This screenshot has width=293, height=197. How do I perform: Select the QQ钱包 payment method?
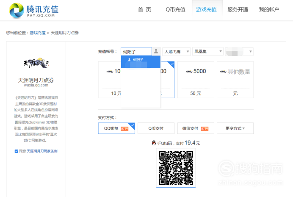(x=116, y=128)
